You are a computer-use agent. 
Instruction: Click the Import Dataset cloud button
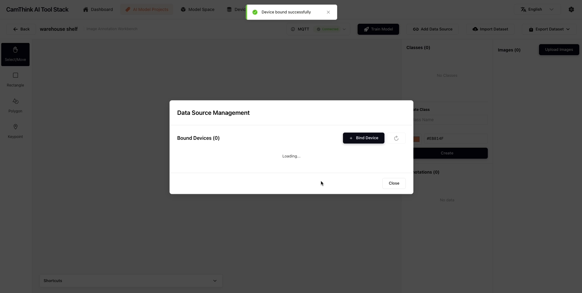[x=490, y=29]
